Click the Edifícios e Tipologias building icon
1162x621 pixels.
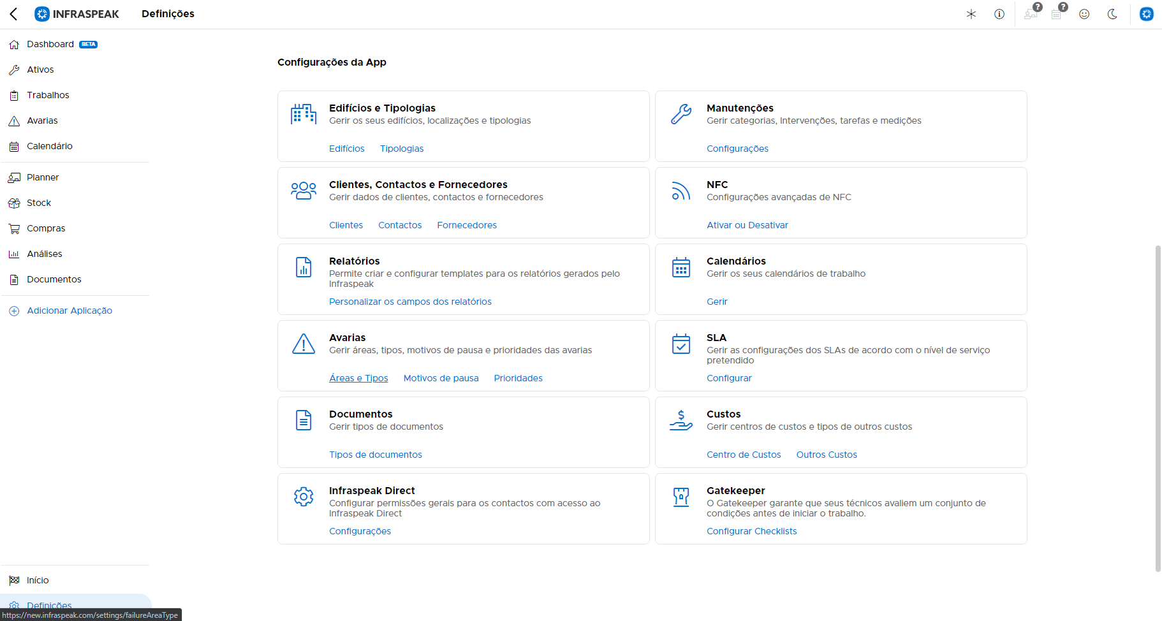pyautogui.click(x=304, y=114)
